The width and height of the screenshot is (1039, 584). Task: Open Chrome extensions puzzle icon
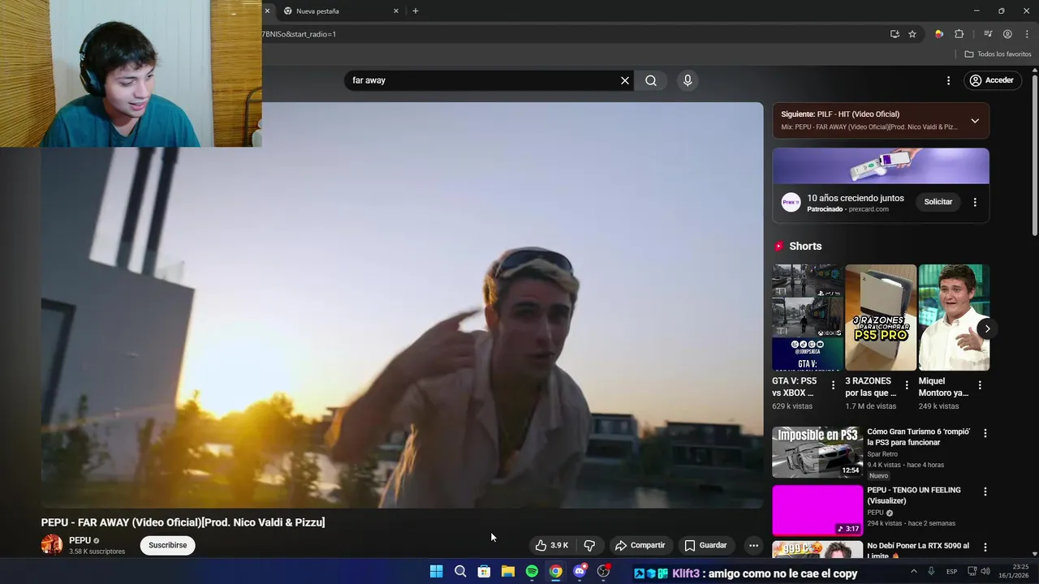(x=959, y=34)
